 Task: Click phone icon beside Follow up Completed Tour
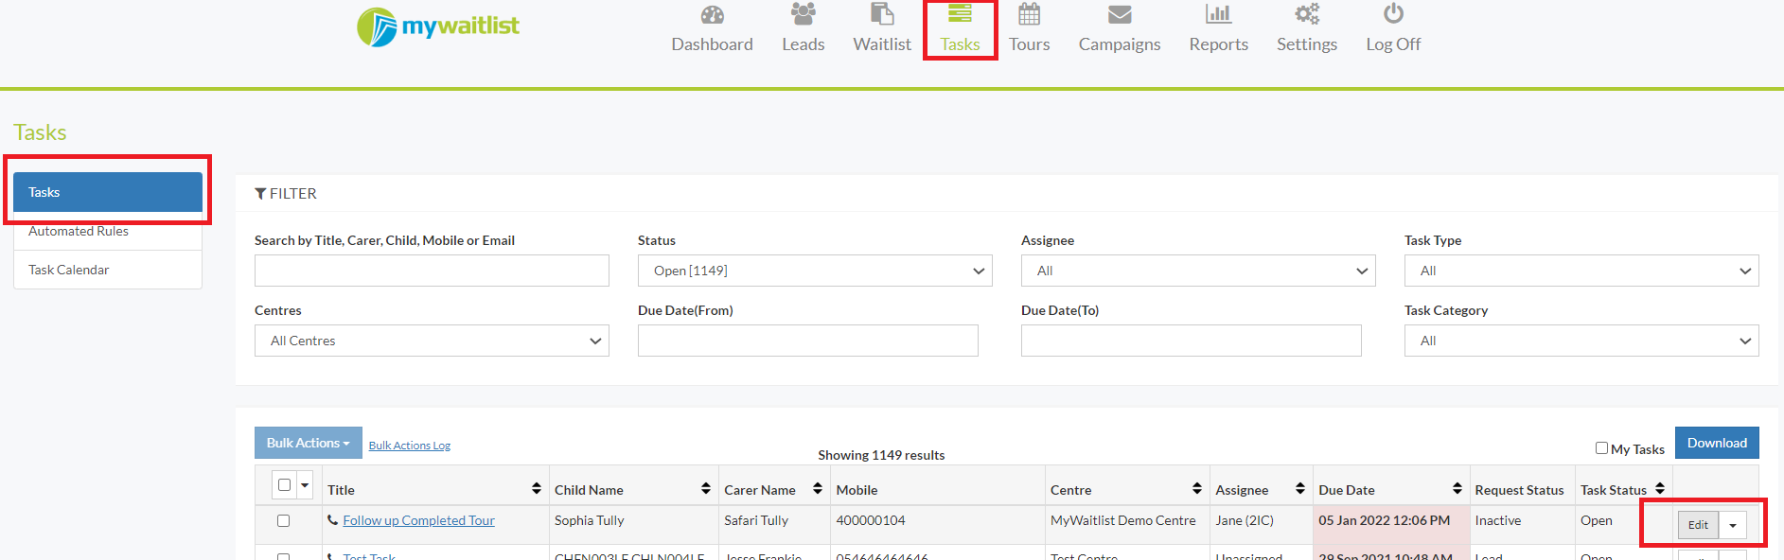tap(333, 520)
